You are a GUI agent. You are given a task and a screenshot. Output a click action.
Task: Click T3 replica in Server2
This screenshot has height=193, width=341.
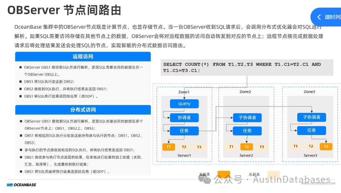coord(262,147)
